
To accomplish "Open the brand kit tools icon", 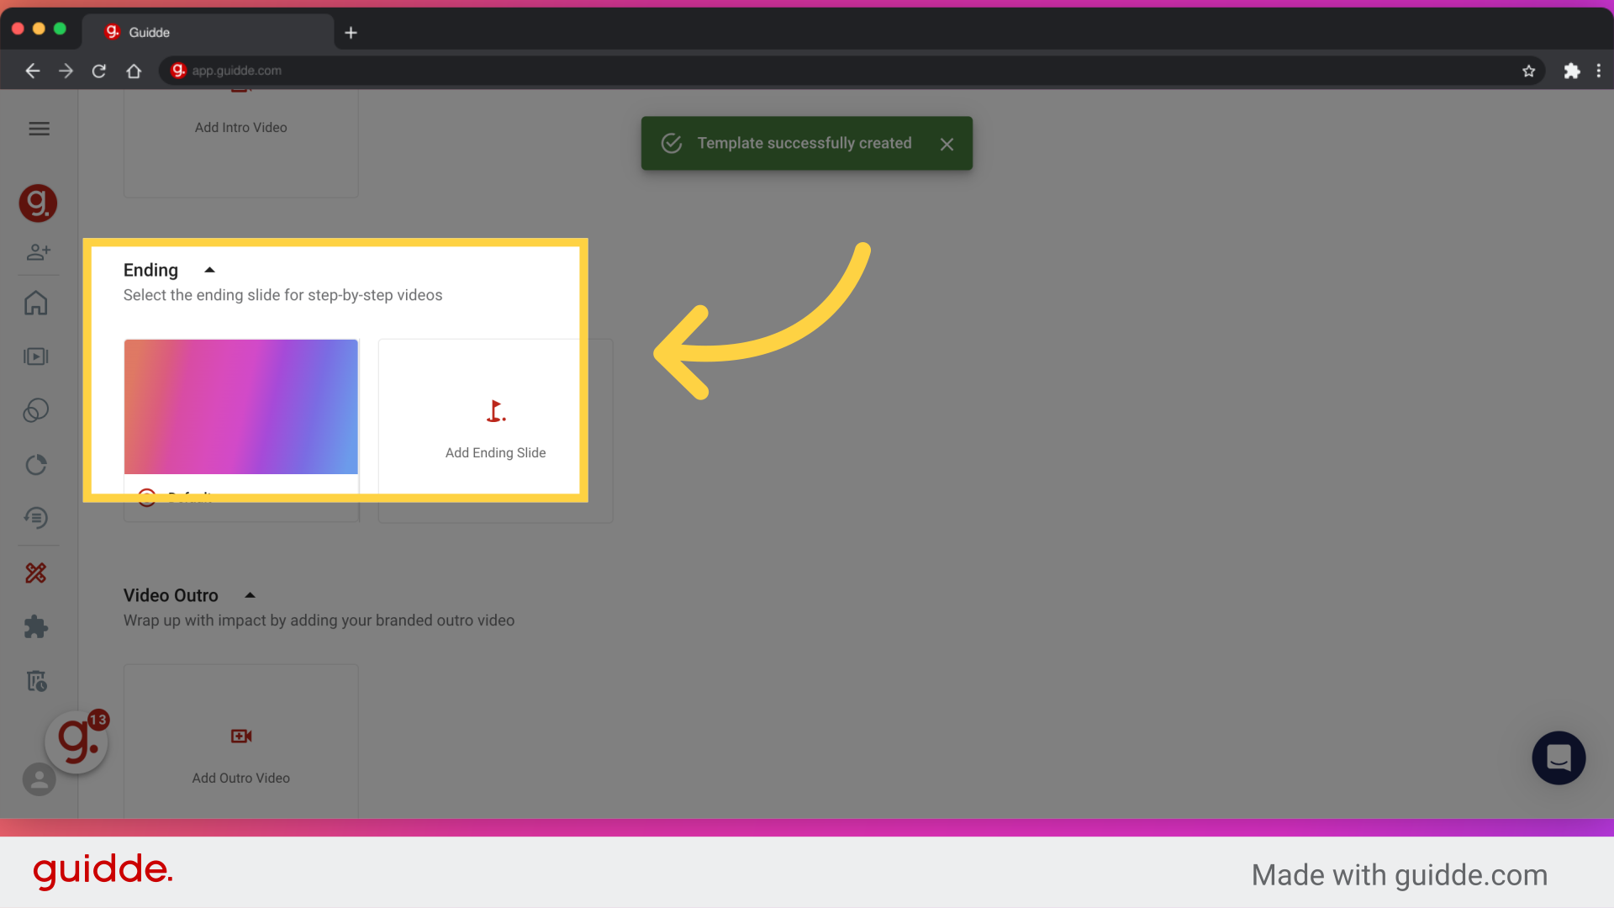I will point(36,573).
